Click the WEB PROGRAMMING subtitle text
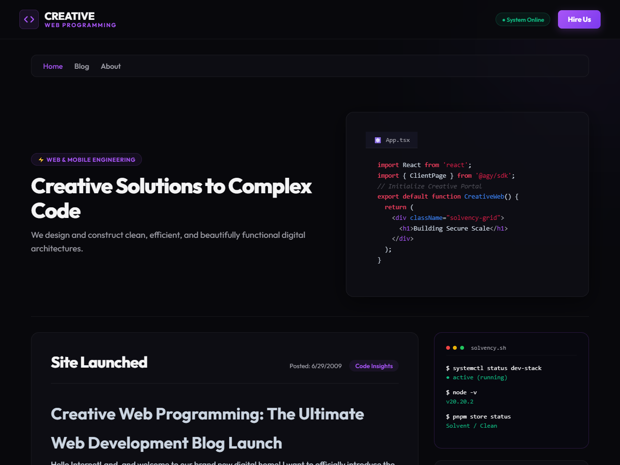620x465 pixels. click(x=80, y=25)
